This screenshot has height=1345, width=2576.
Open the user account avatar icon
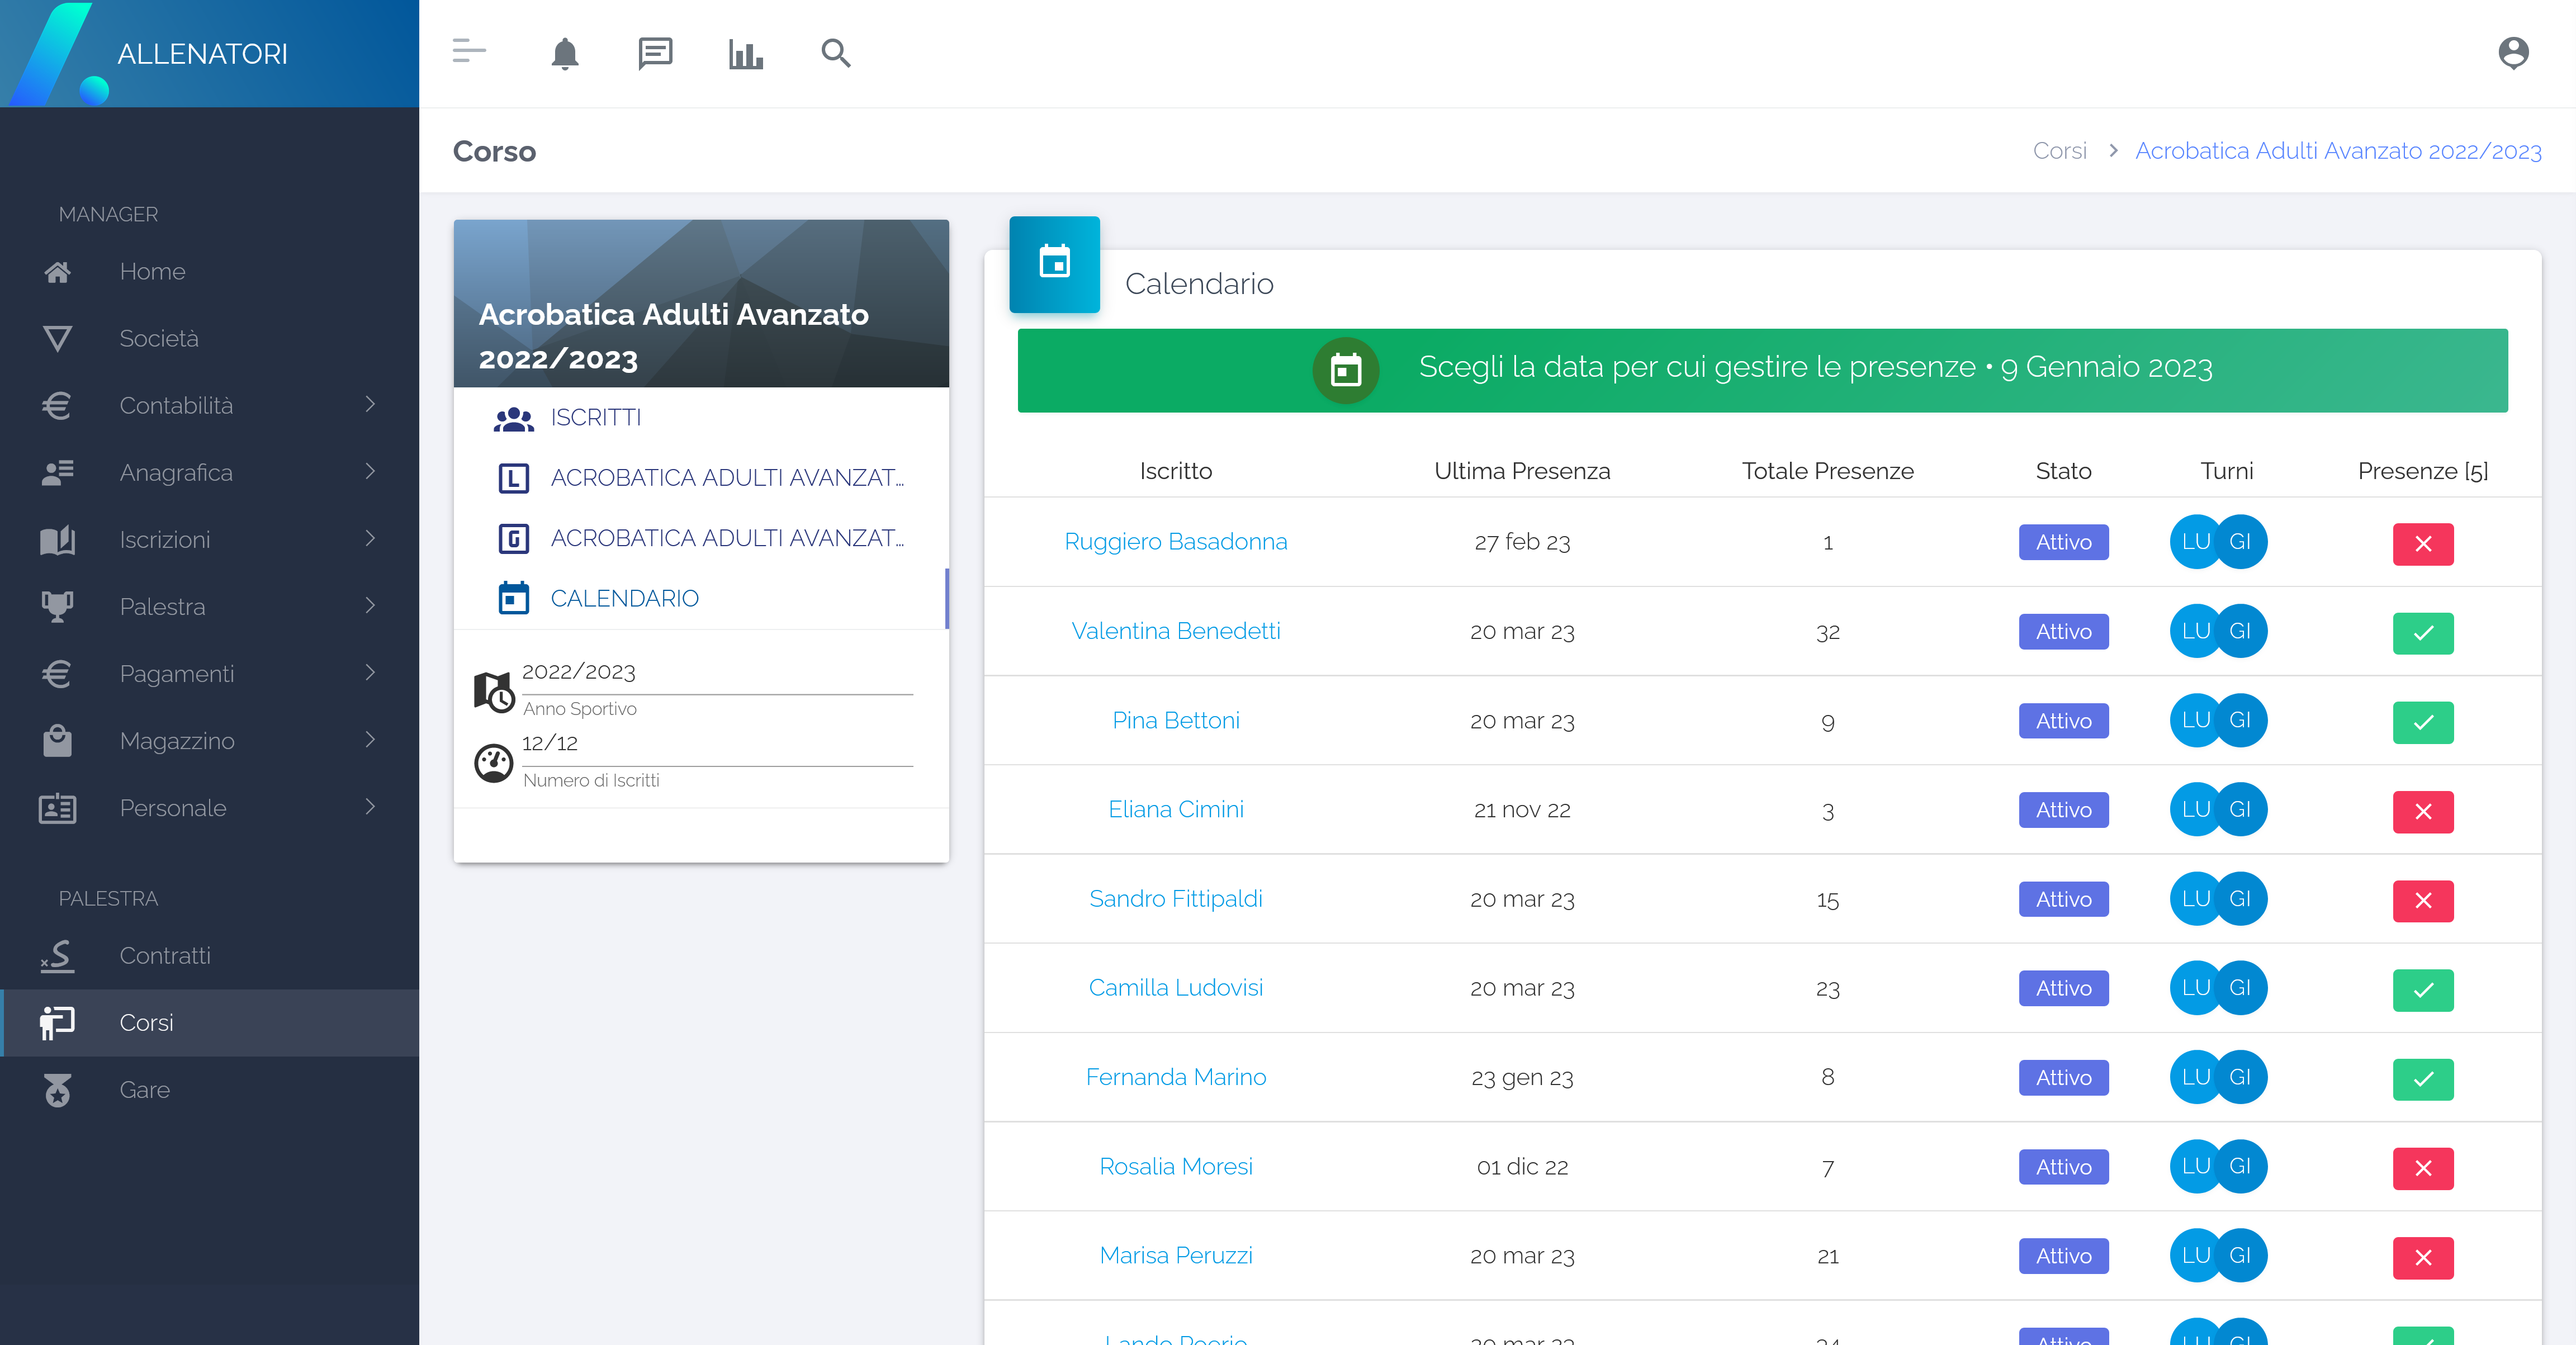pos(2513,53)
